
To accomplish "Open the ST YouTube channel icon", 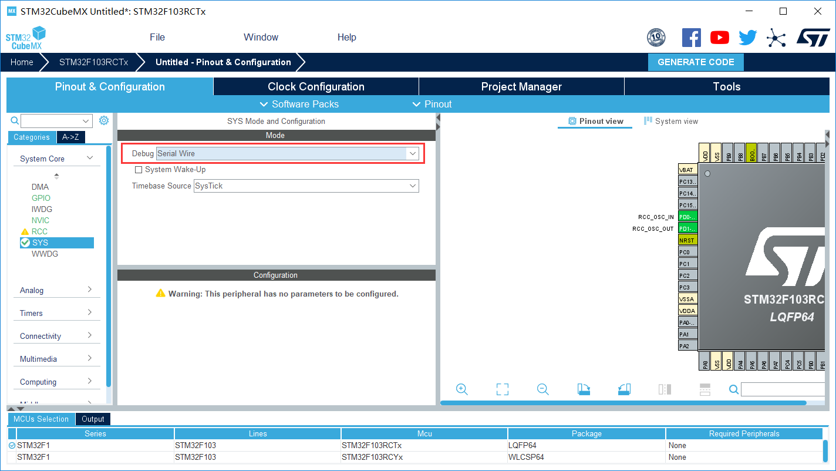I will (720, 38).
